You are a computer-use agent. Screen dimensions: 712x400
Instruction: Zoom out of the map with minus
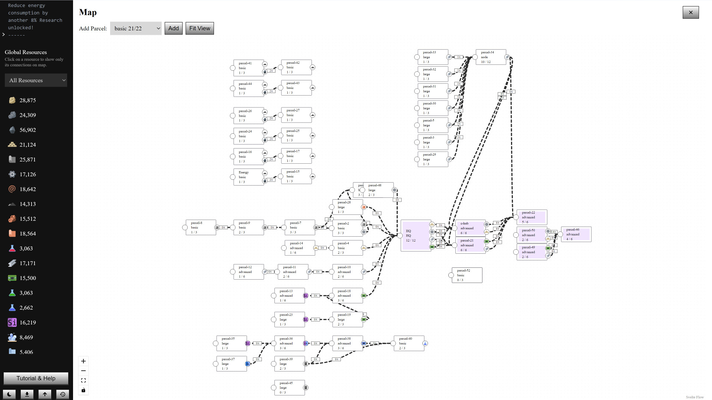pyautogui.click(x=83, y=371)
